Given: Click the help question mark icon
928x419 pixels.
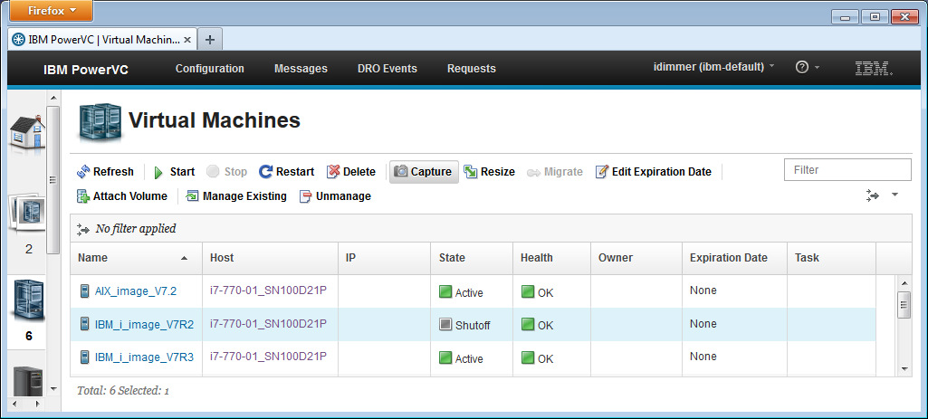Looking at the screenshot, I should coord(801,68).
